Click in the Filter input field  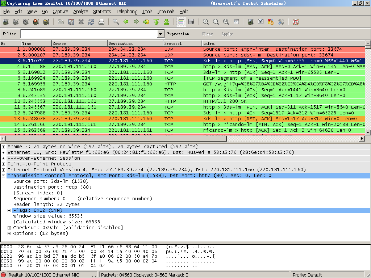point(89,34)
